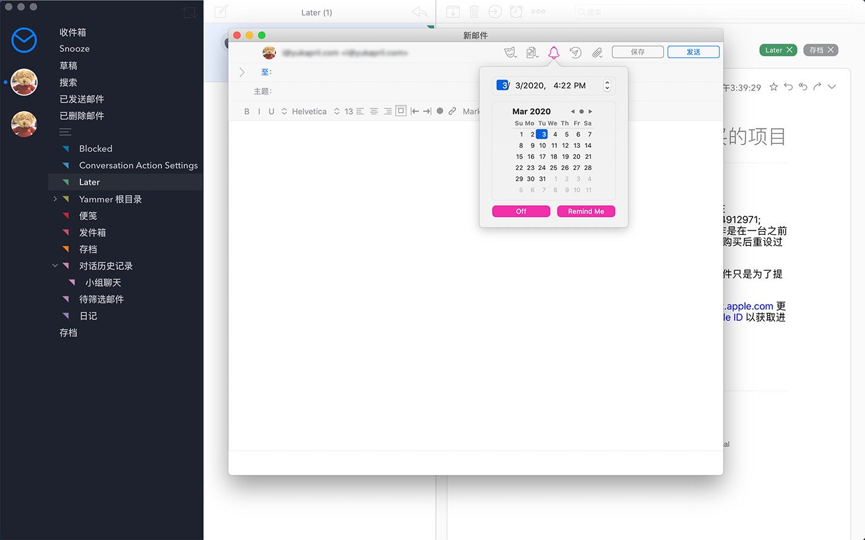This screenshot has width=865, height=540.
Task: Toggle bold text formatting
Action: pos(247,111)
